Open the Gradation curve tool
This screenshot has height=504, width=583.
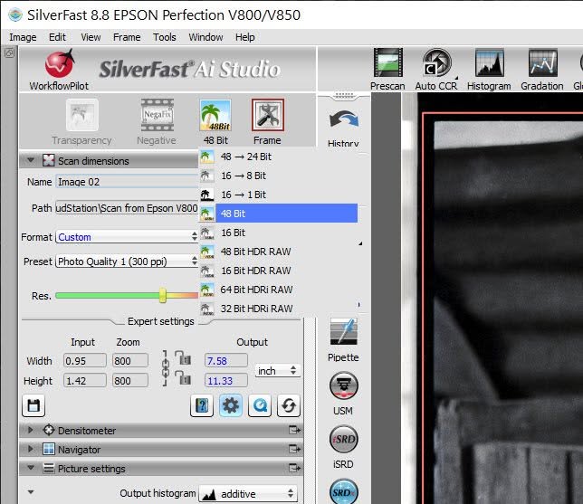tap(542, 63)
